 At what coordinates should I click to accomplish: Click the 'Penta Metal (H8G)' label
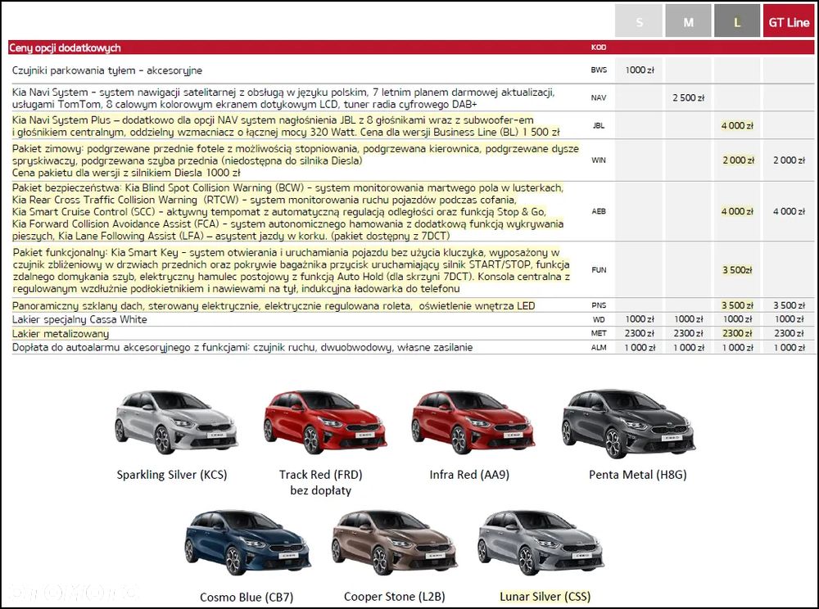[638, 475]
